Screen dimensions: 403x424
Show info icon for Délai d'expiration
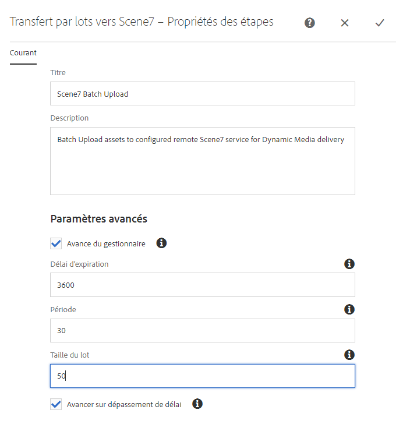[349, 264]
